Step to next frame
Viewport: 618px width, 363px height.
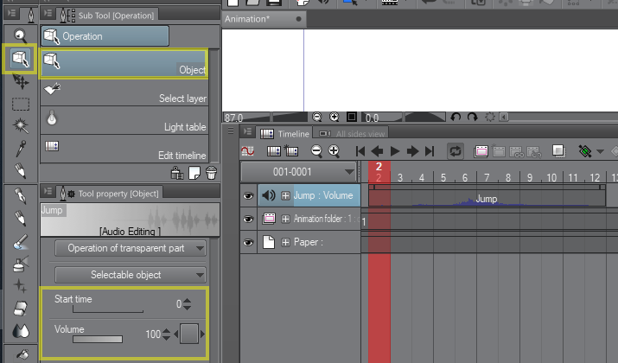tap(412, 151)
